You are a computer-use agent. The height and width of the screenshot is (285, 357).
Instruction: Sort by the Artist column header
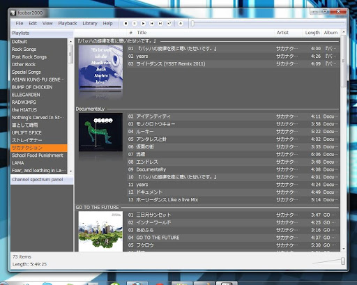point(288,33)
